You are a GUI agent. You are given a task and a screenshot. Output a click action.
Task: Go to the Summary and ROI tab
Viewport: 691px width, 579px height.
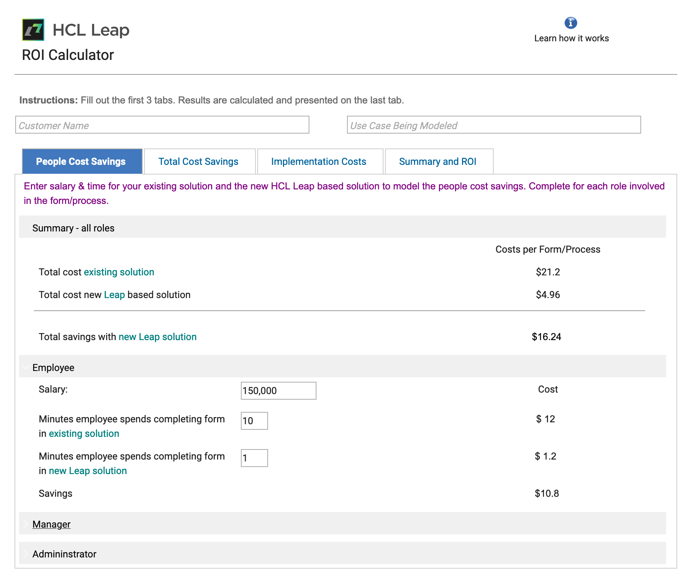[x=439, y=161]
